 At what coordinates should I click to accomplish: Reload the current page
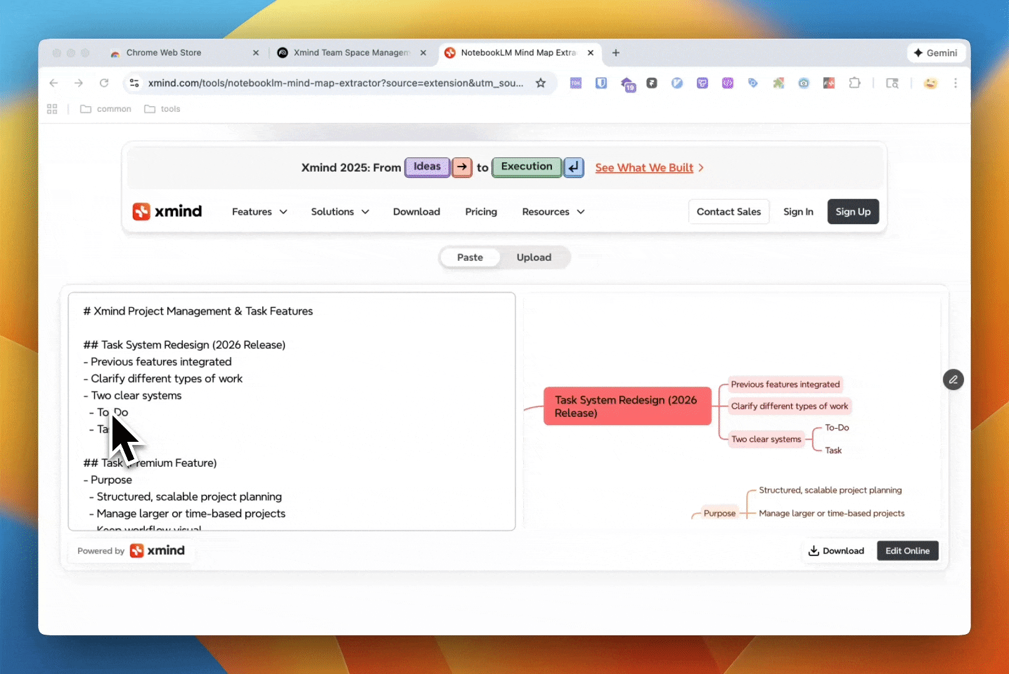(104, 83)
